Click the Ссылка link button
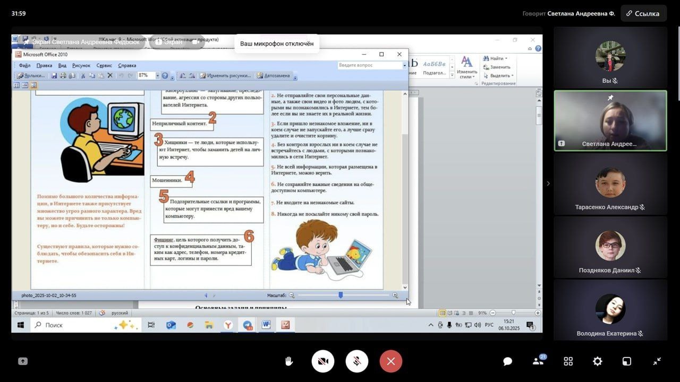 pos(644,13)
